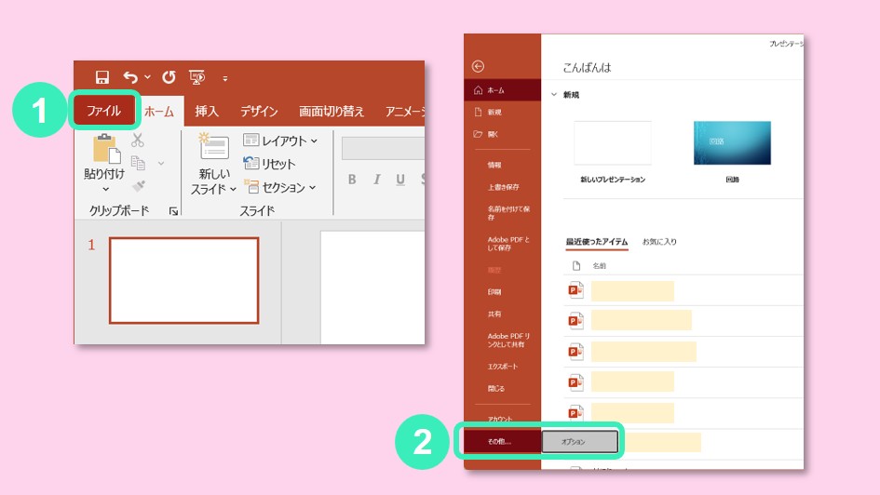
Task: Open the アニメーション ribbon tab
Action: coord(404,112)
